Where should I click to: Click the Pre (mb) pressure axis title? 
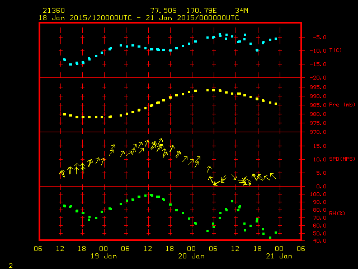tap(342, 105)
